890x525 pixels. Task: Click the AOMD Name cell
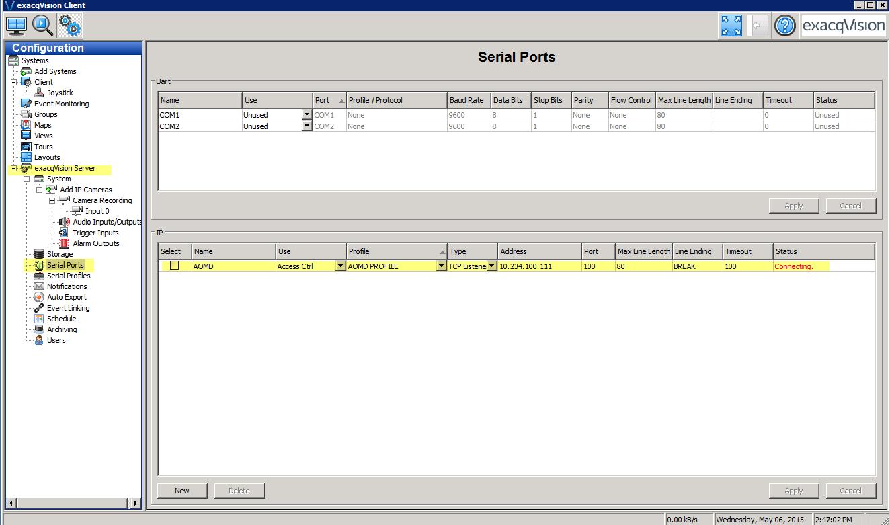tap(233, 266)
